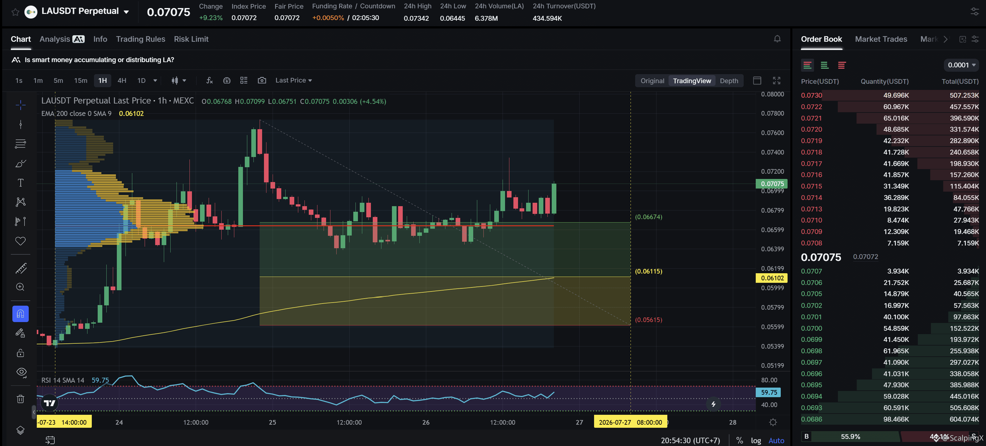
Task: Click the TradingView logo on chart
Action: pos(49,403)
